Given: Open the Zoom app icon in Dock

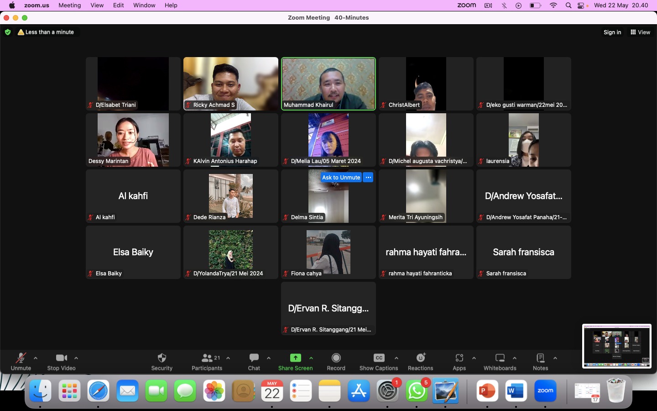Looking at the screenshot, I should coord(545,391).
